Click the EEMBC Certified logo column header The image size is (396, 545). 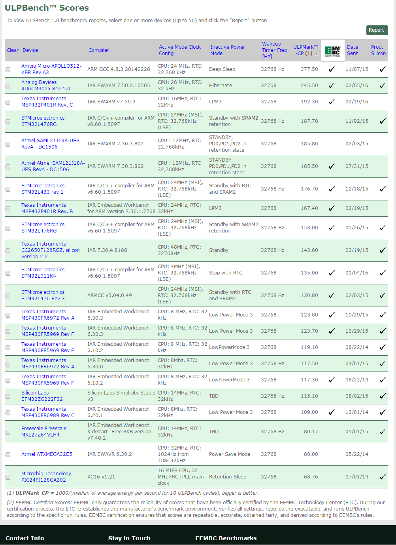point(332,51)
